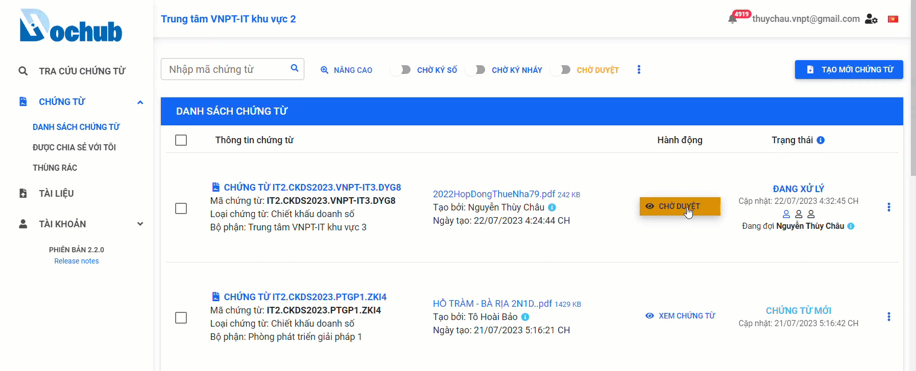Click the Tài liệu file icon in sidebar

[23, 193]
